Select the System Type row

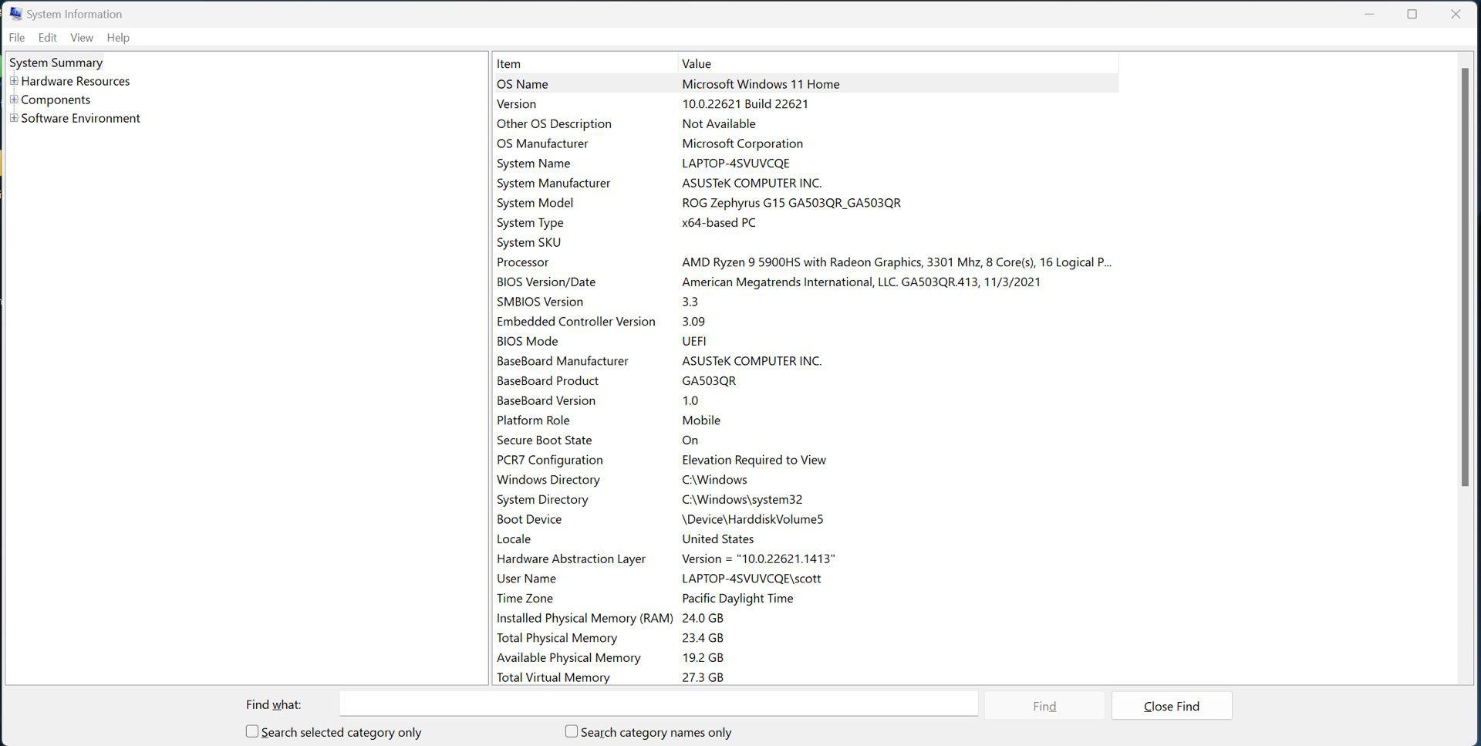pyautogui.click(x=805, y=222)
